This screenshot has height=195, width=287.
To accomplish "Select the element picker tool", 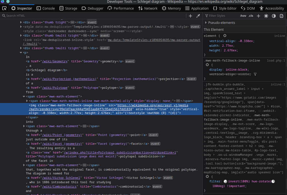I will tap(4, 9).
